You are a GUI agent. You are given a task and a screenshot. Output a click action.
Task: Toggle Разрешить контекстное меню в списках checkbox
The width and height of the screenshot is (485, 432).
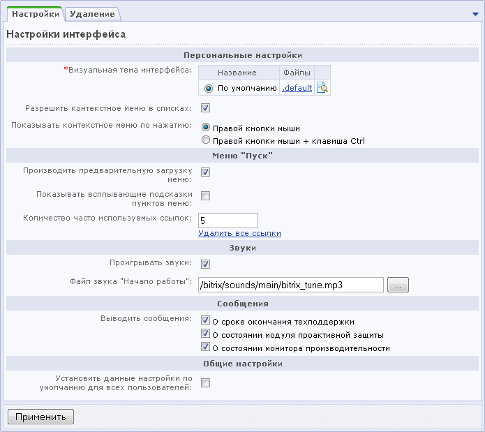click(205, 108)
